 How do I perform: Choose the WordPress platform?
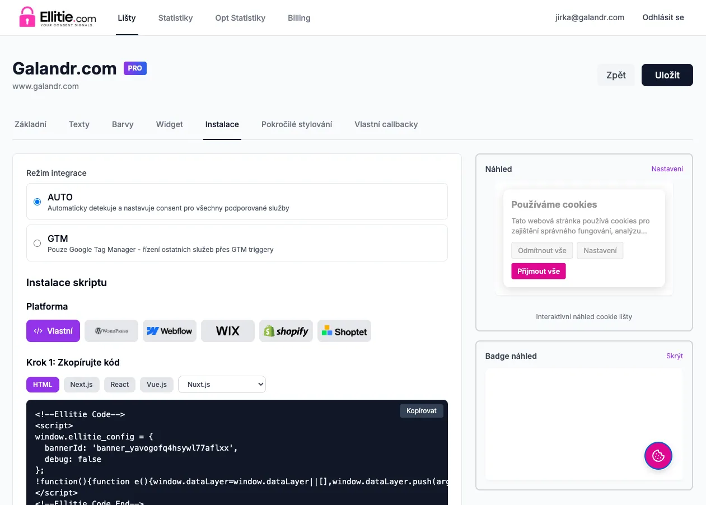(x=111, y=331)
